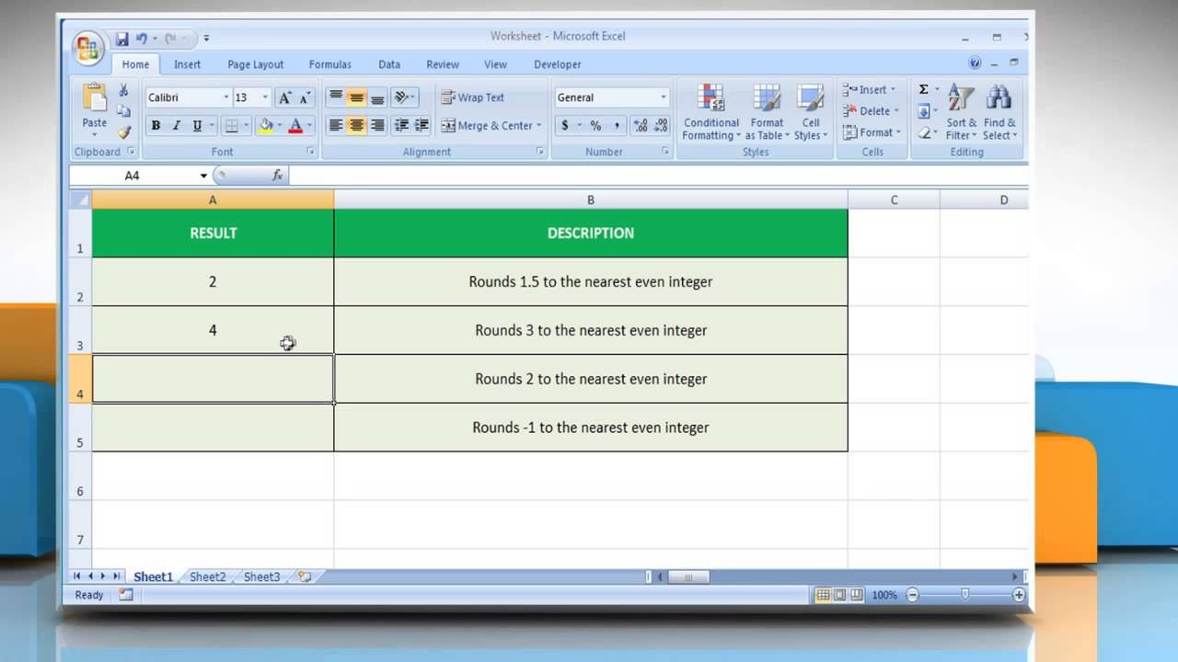Click the Insert cells button
Screen dimensions: 1178x662
pyautogui.click(x=869, y=90)
